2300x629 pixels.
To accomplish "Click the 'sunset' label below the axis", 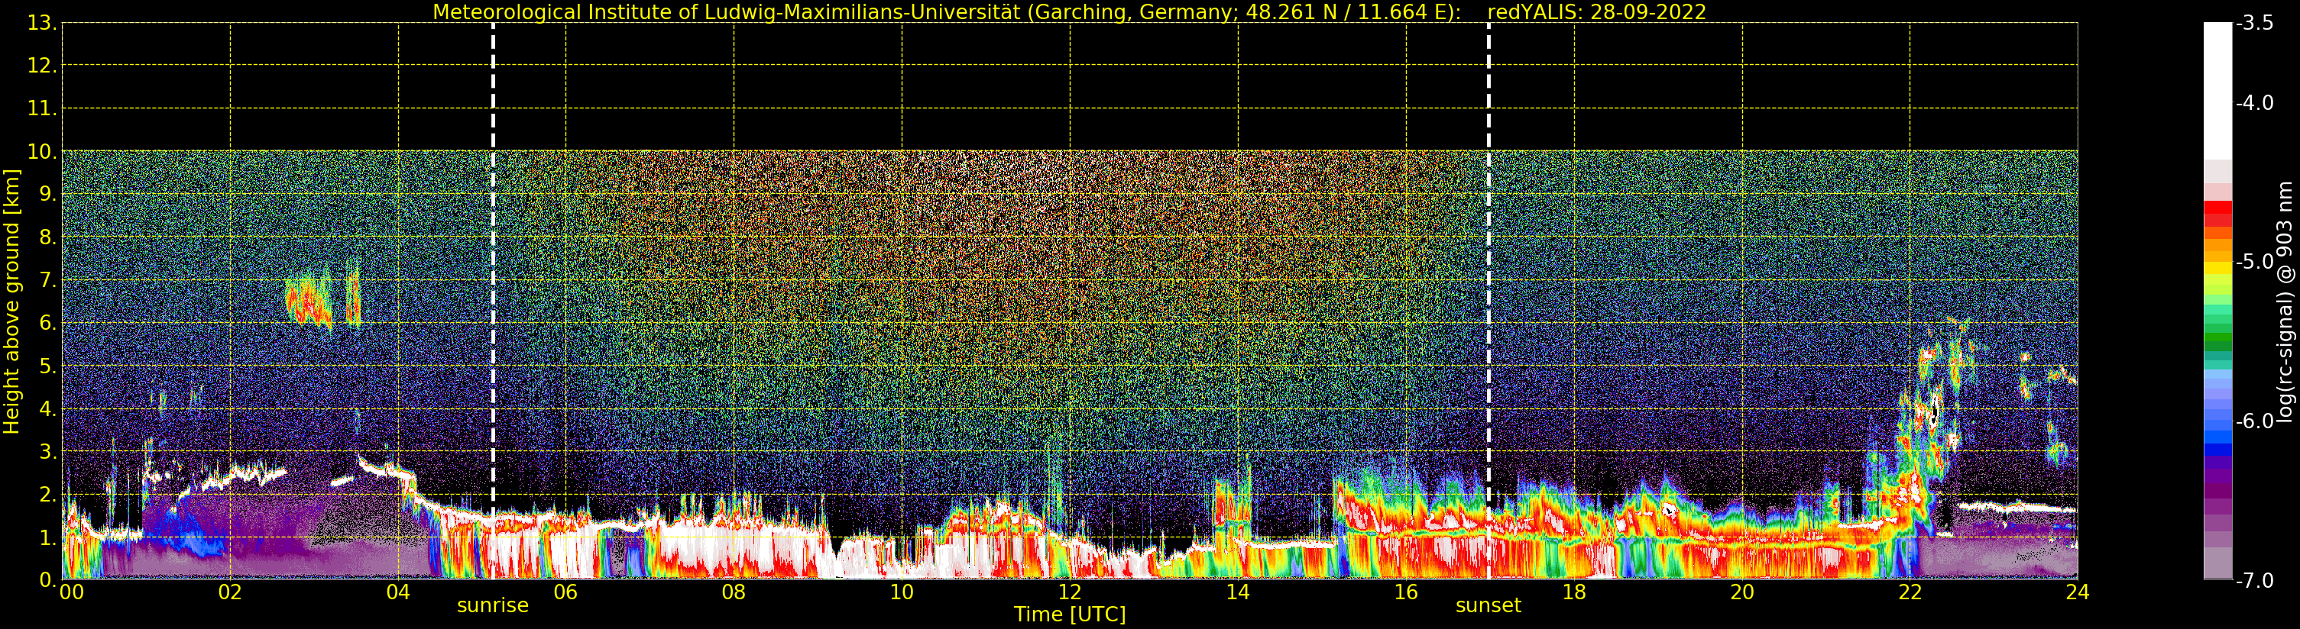I will (1489, 606).
